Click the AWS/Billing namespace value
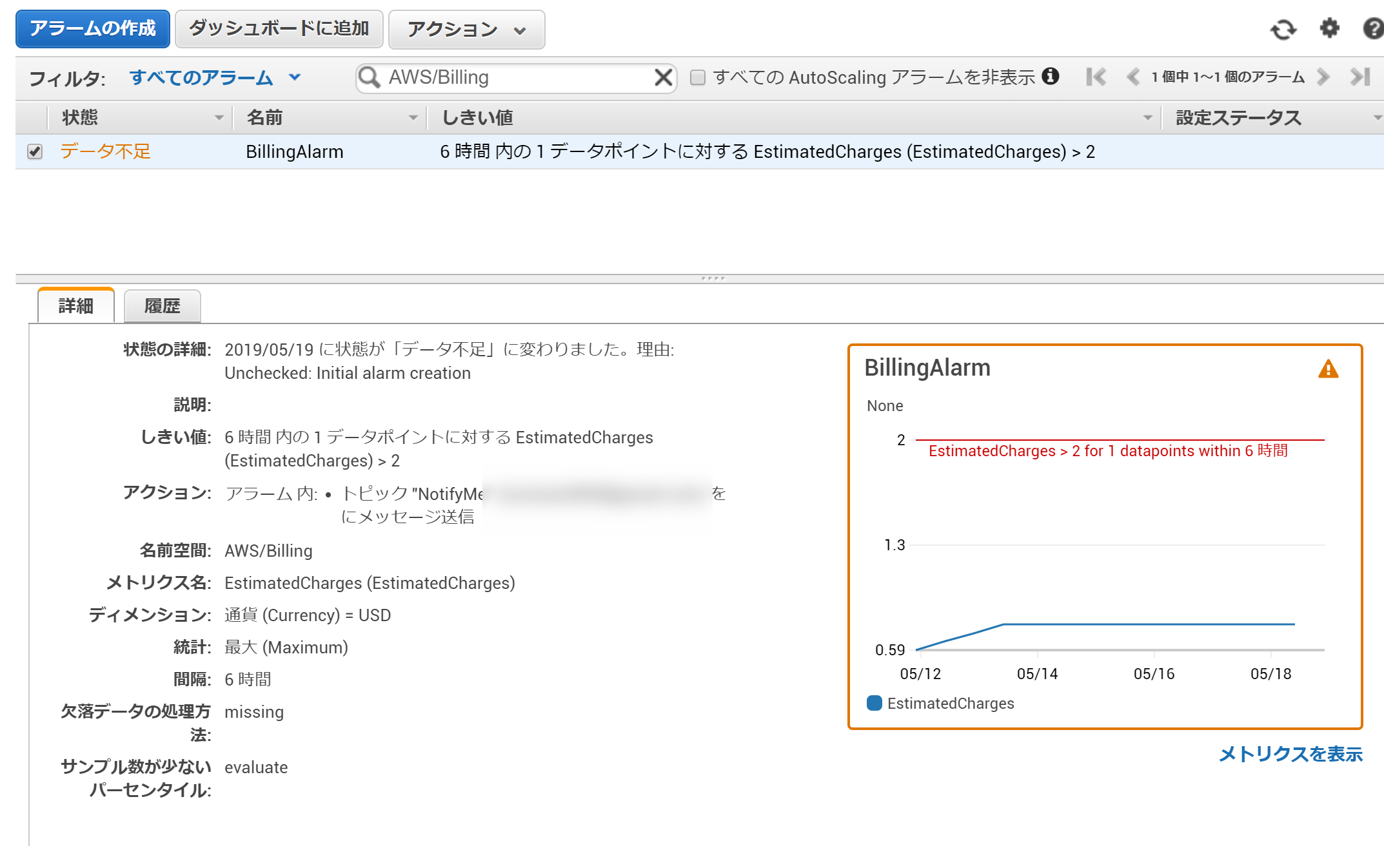1384x846 pixels. tap(268, 551)
